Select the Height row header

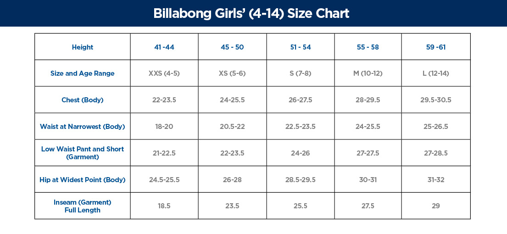tap(83, 47)
